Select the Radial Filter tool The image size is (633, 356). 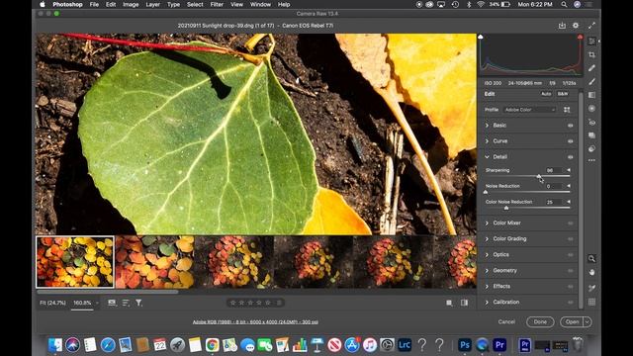[x=591, y=109]
